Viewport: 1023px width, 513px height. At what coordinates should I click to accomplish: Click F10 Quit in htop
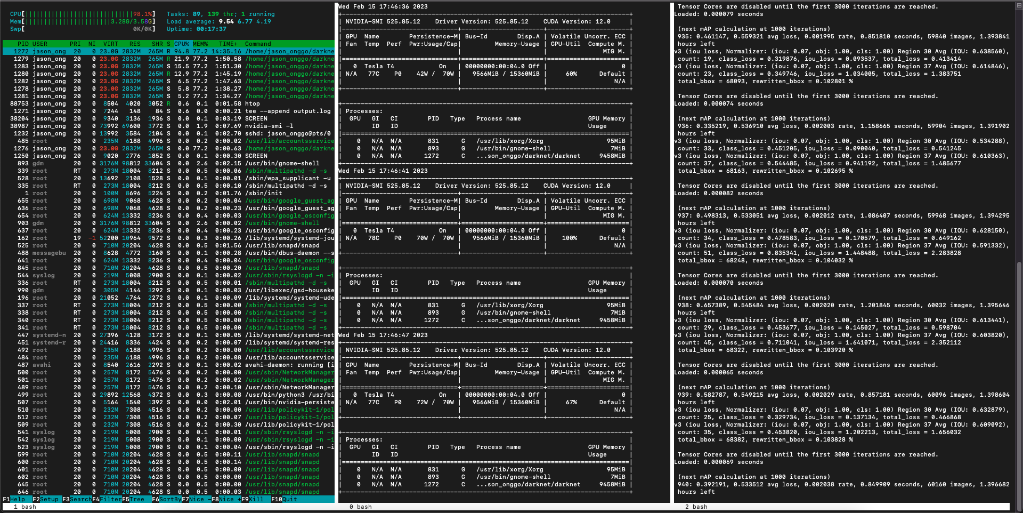coord(284,499)
